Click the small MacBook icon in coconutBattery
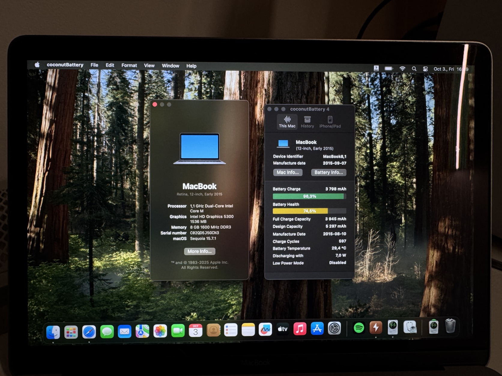 click(x=283, y=144)
